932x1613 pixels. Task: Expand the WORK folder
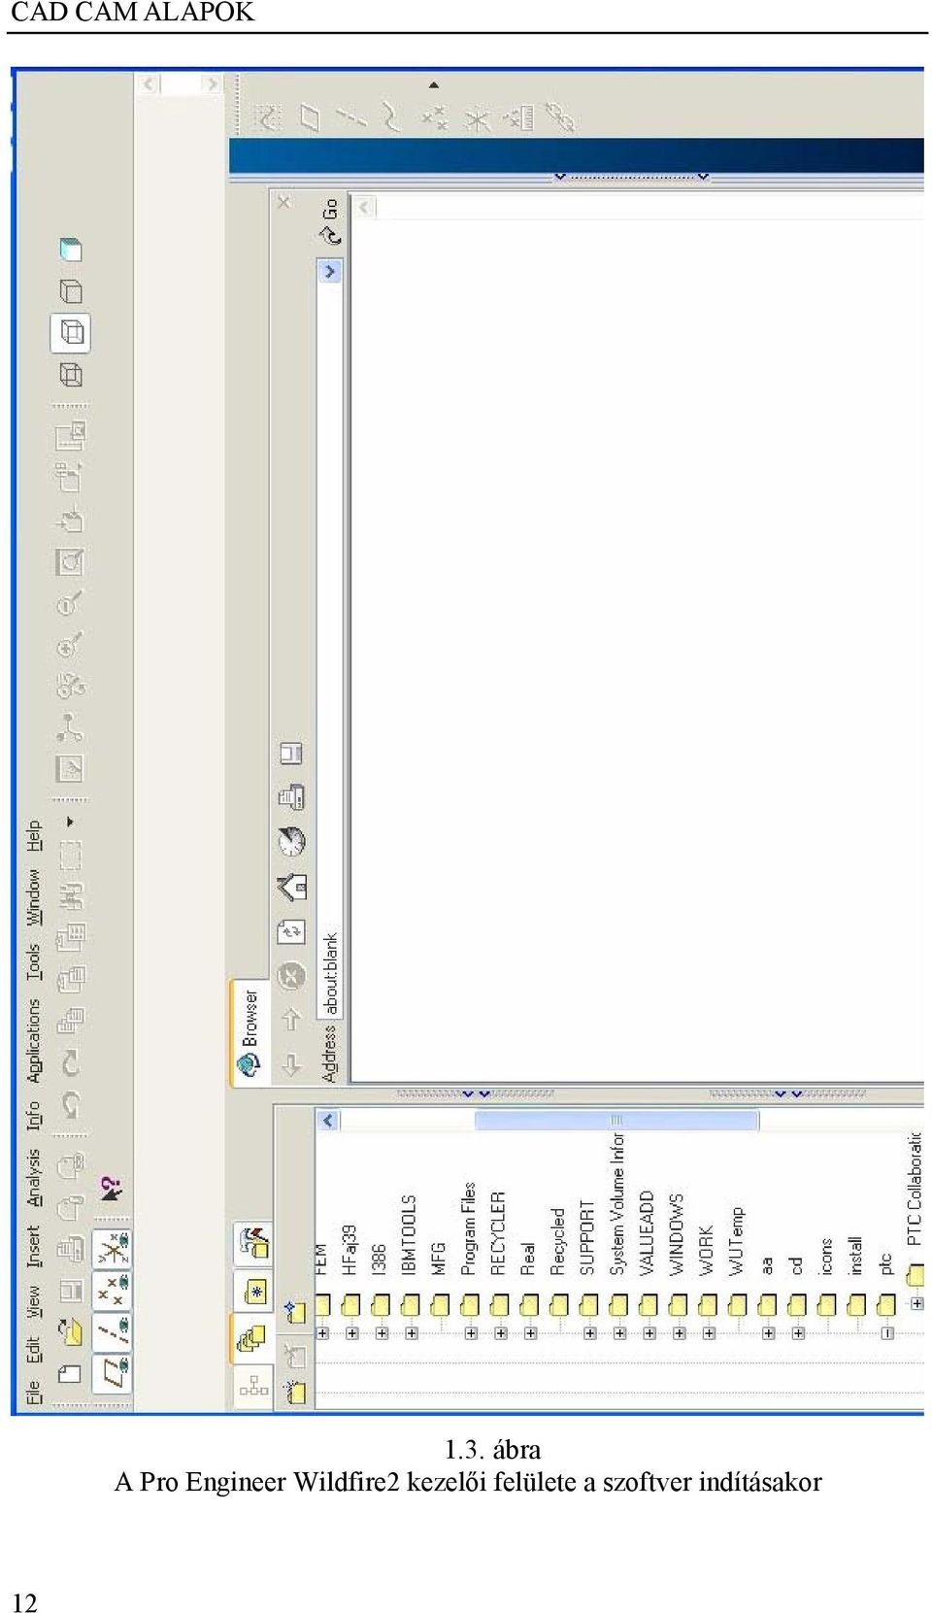[709, 1333]
